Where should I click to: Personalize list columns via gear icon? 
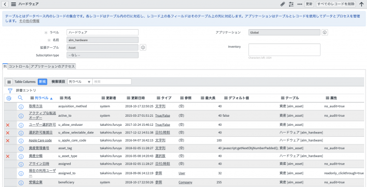tap(9, 98)
